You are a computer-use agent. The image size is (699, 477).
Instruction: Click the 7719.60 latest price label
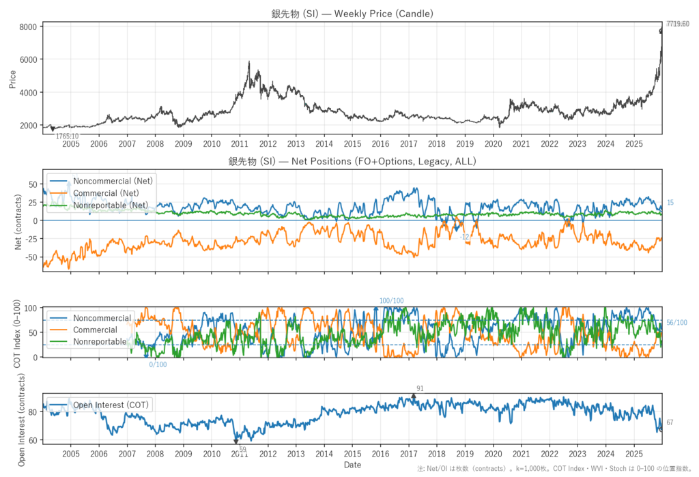coord(677,24)
